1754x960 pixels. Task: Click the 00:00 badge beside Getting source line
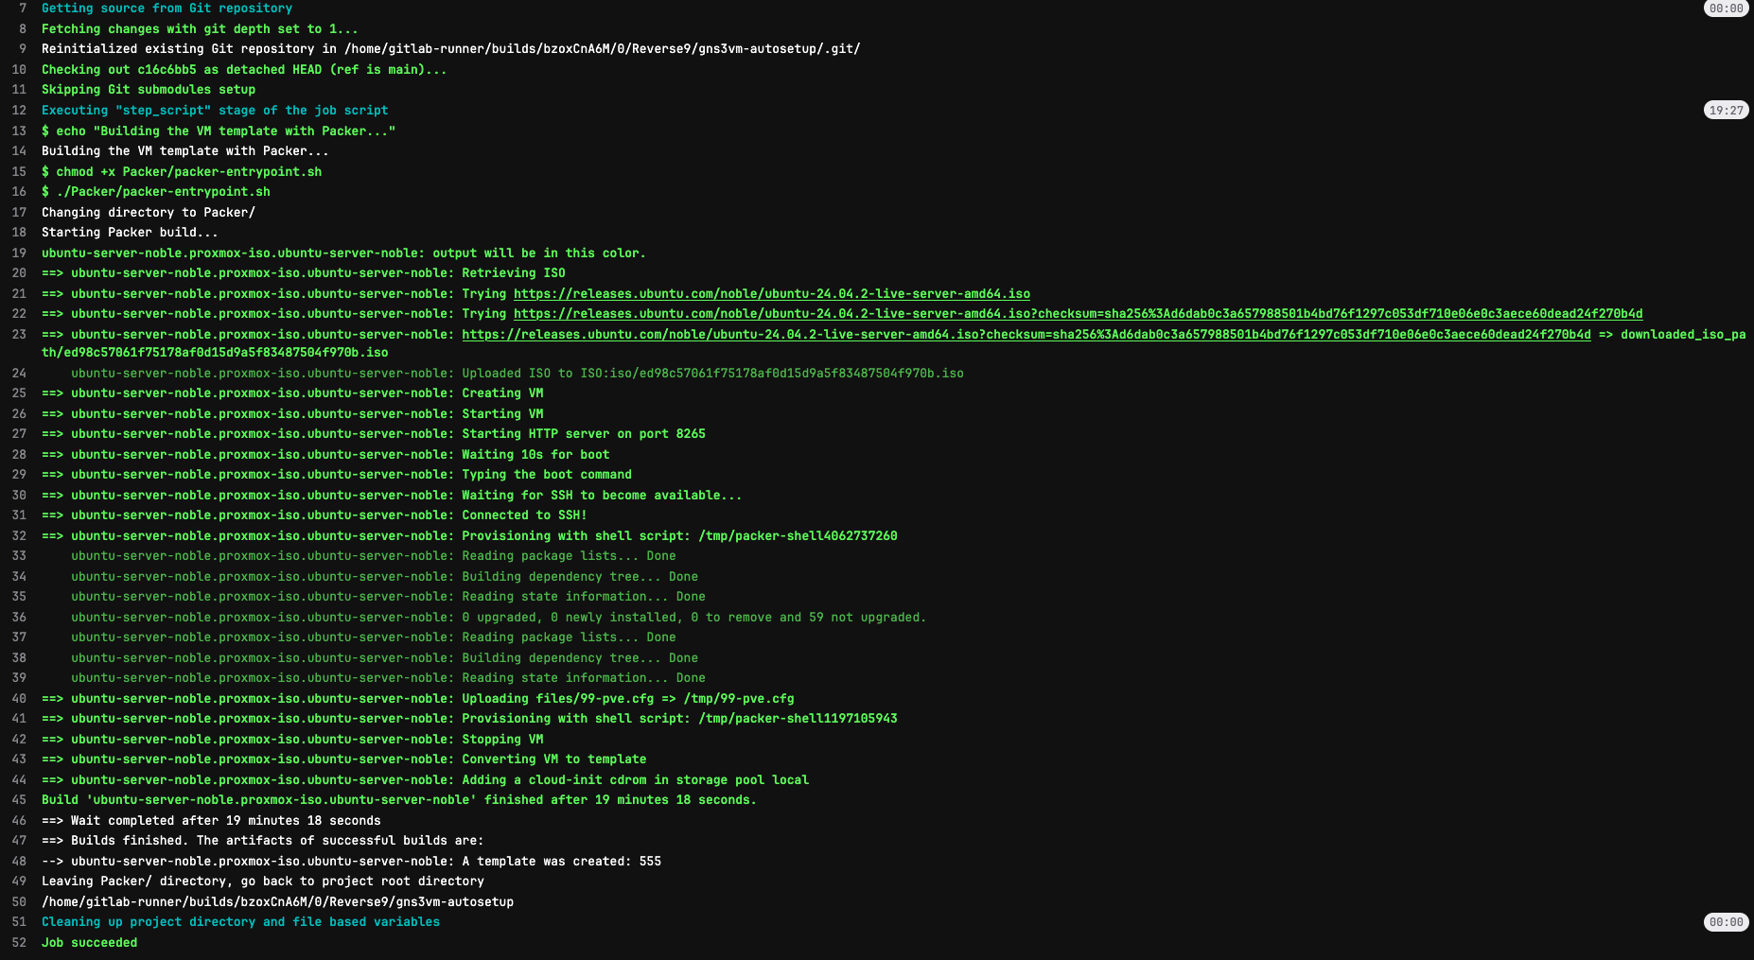pos(1726,9)
